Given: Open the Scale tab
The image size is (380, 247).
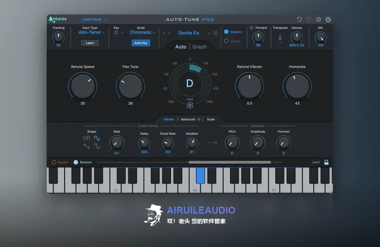Looking at the screenshot, I should (x=210, y=119).
